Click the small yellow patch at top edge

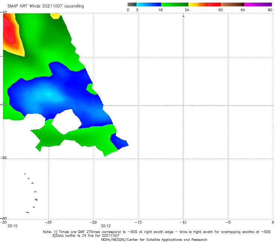click(55, 16)
